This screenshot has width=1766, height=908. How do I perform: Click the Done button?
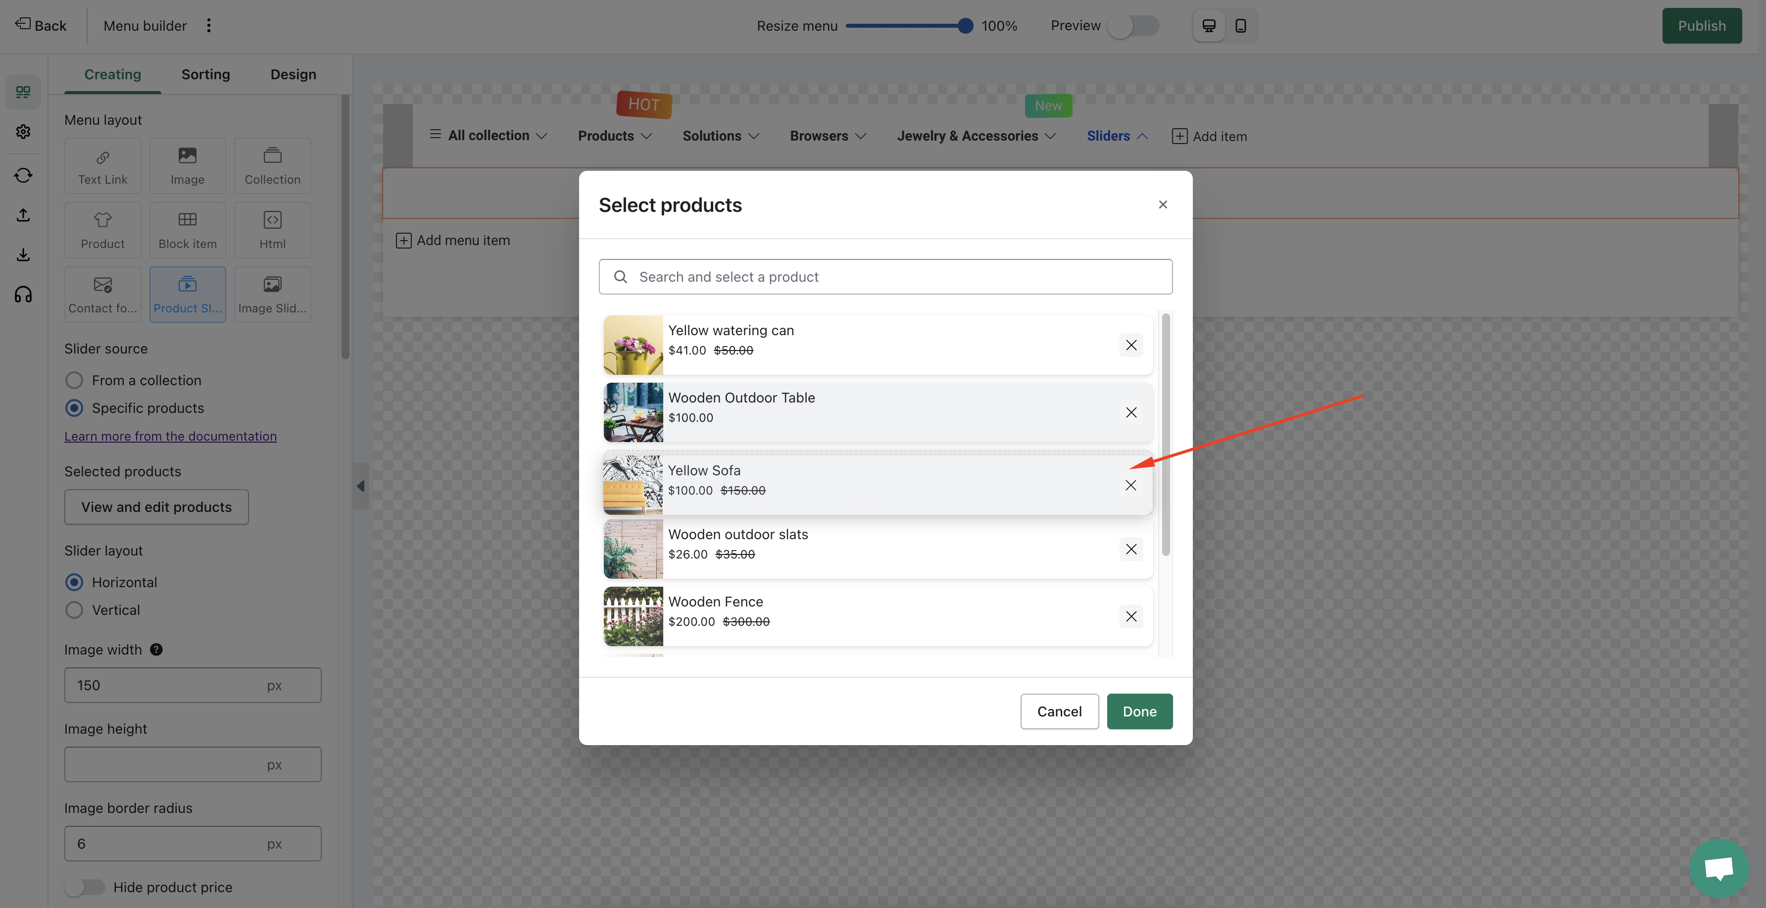tap(1139, 711)
